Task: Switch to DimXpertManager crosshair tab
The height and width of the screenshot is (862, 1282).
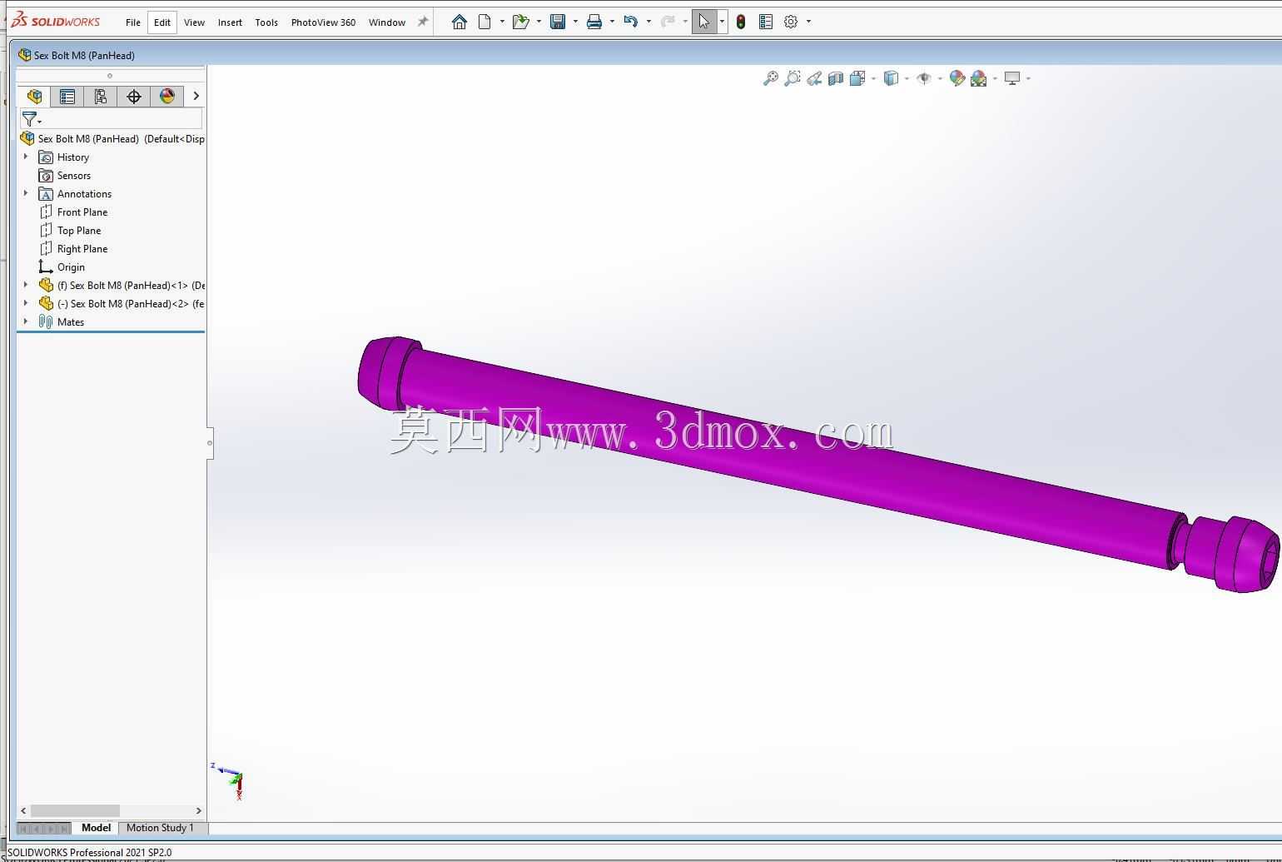Action: pyautogui.click(x=134, y=97)
